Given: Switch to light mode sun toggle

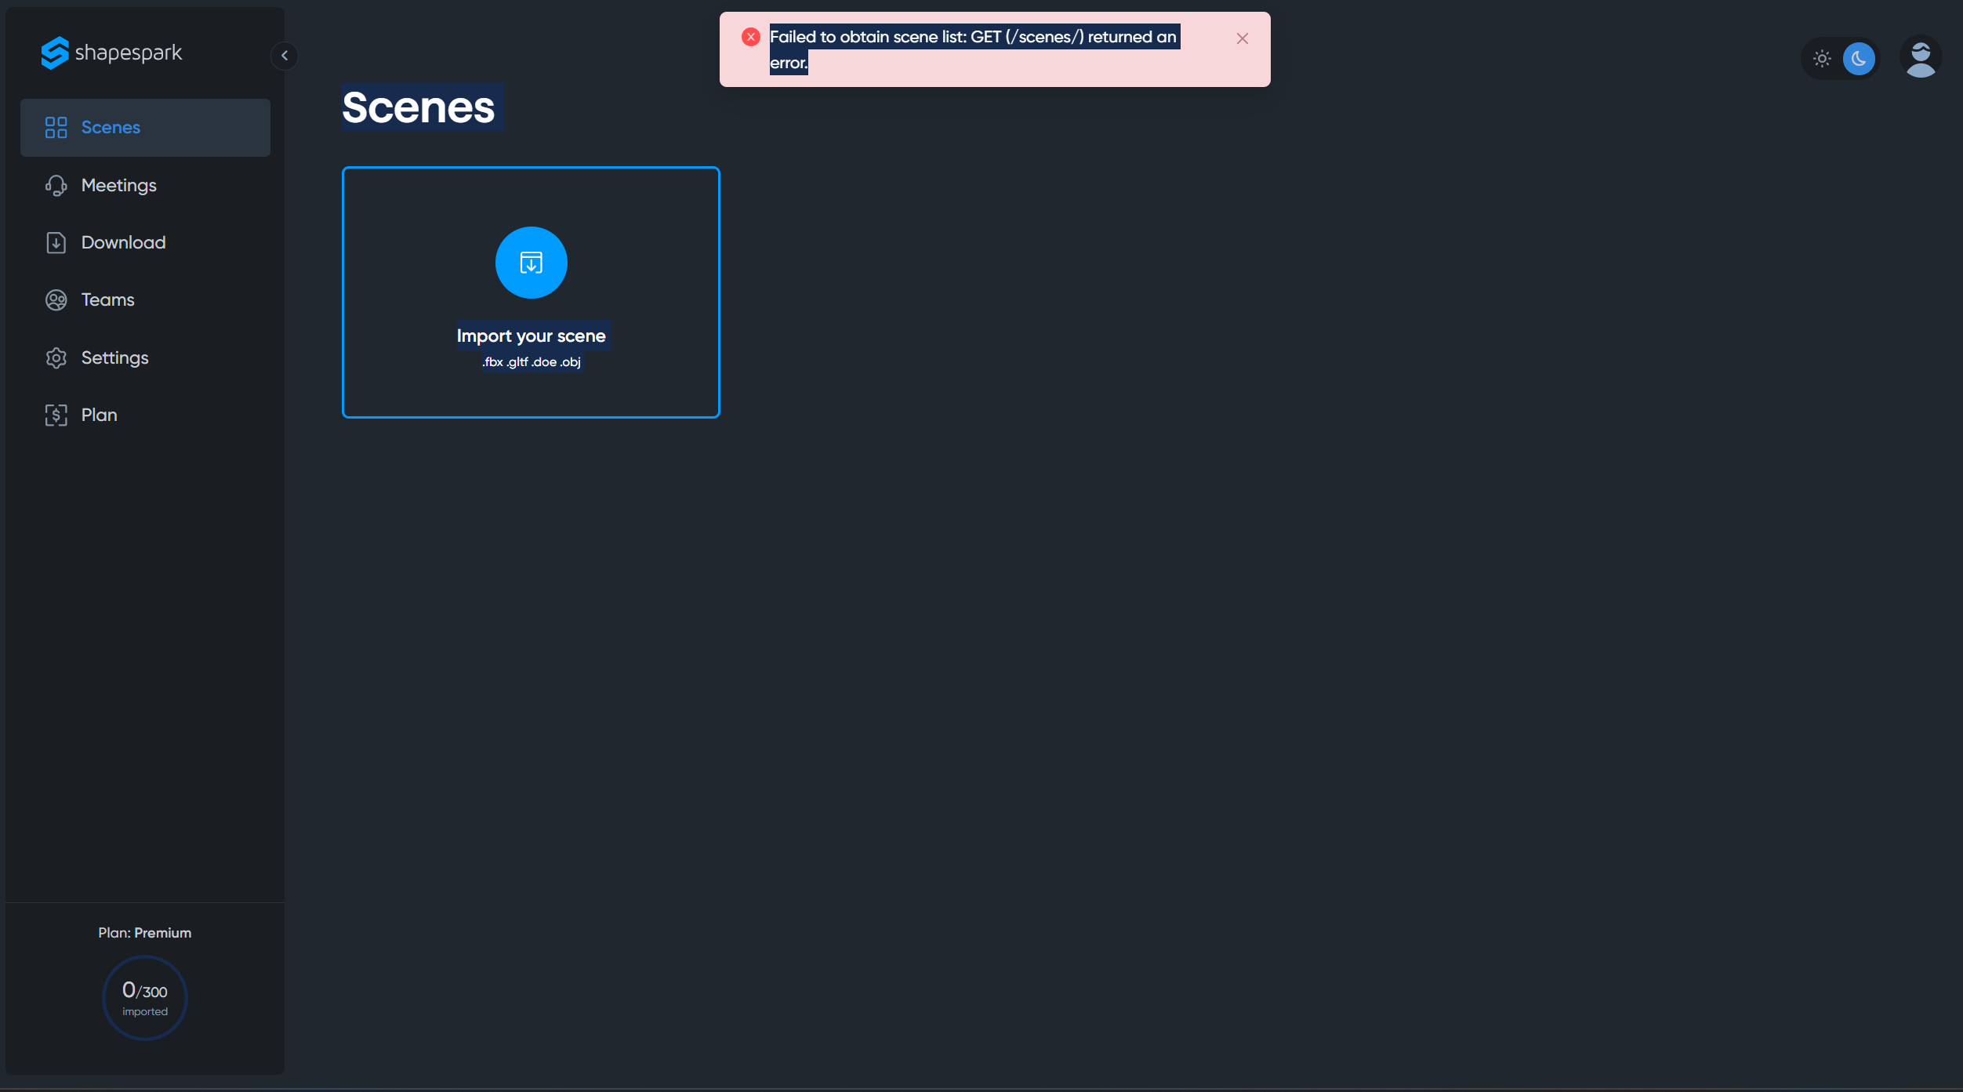Looking at the screenshot, I should [x=1821, y=59].
